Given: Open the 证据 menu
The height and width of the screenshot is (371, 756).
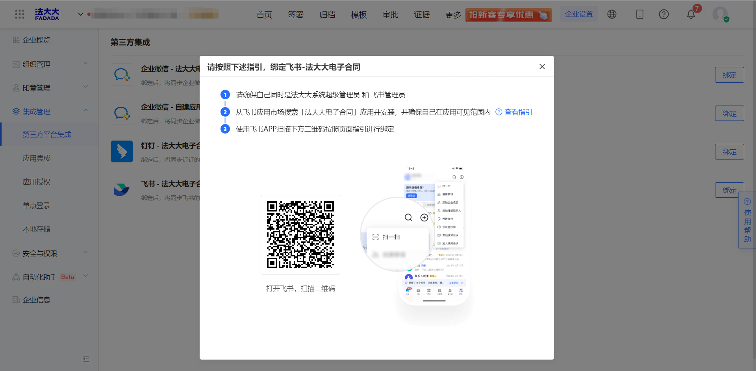Looking at the screenshot, I should pos(422,15).
